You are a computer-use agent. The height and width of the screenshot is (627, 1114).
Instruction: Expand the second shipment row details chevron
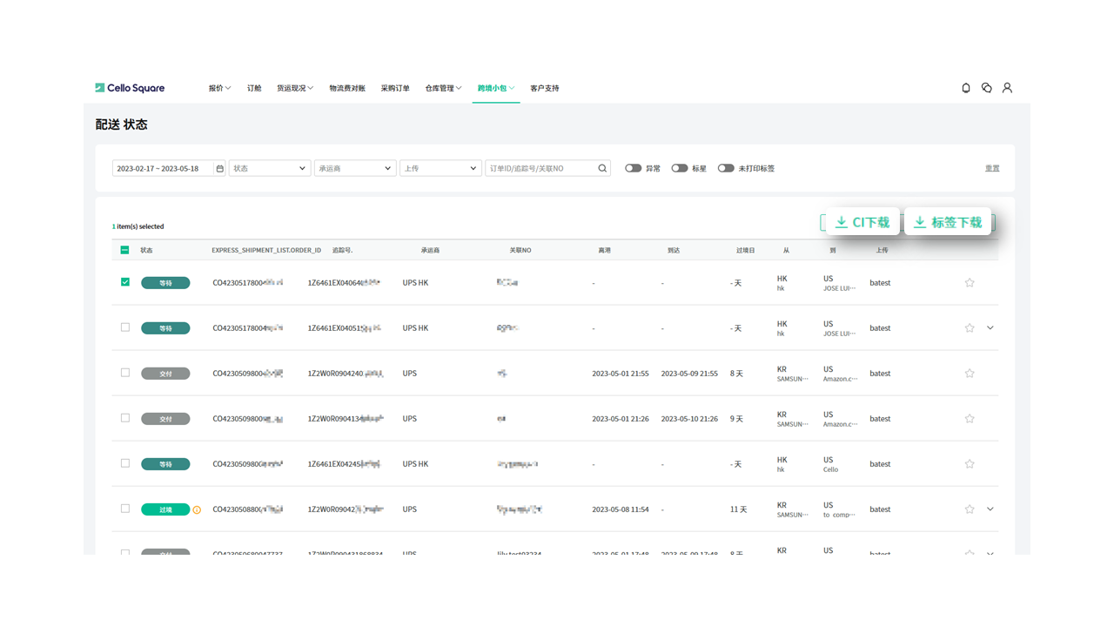tap(990, 328)
